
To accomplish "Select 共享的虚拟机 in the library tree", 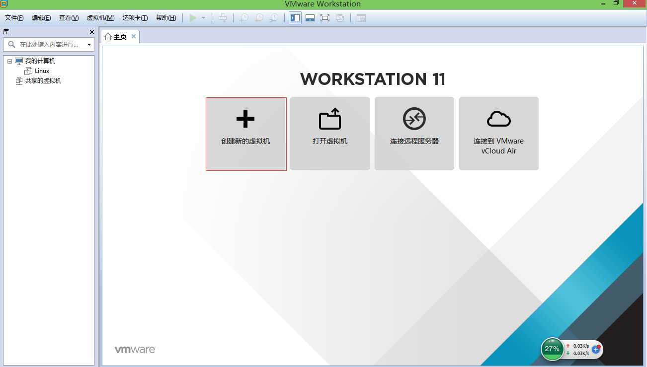I will [x=43, y=80].
